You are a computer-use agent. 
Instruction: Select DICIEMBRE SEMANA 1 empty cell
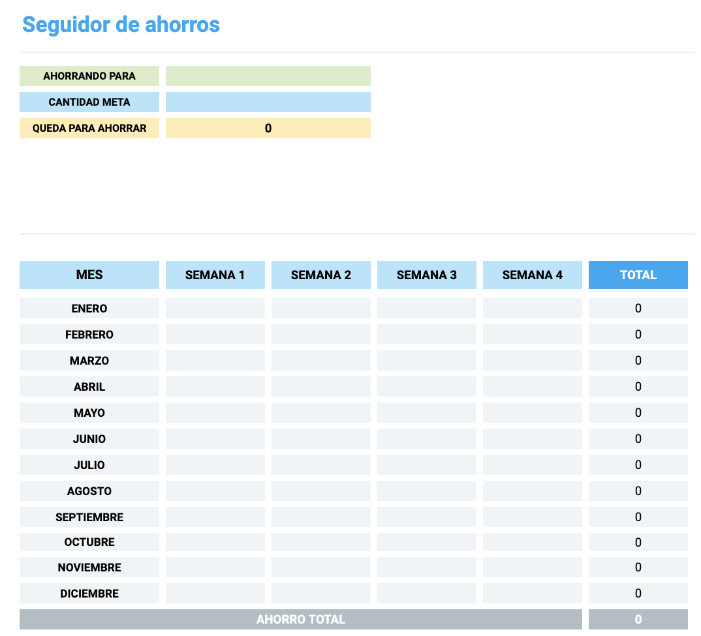pyautogui.click(x=215, y=594)
